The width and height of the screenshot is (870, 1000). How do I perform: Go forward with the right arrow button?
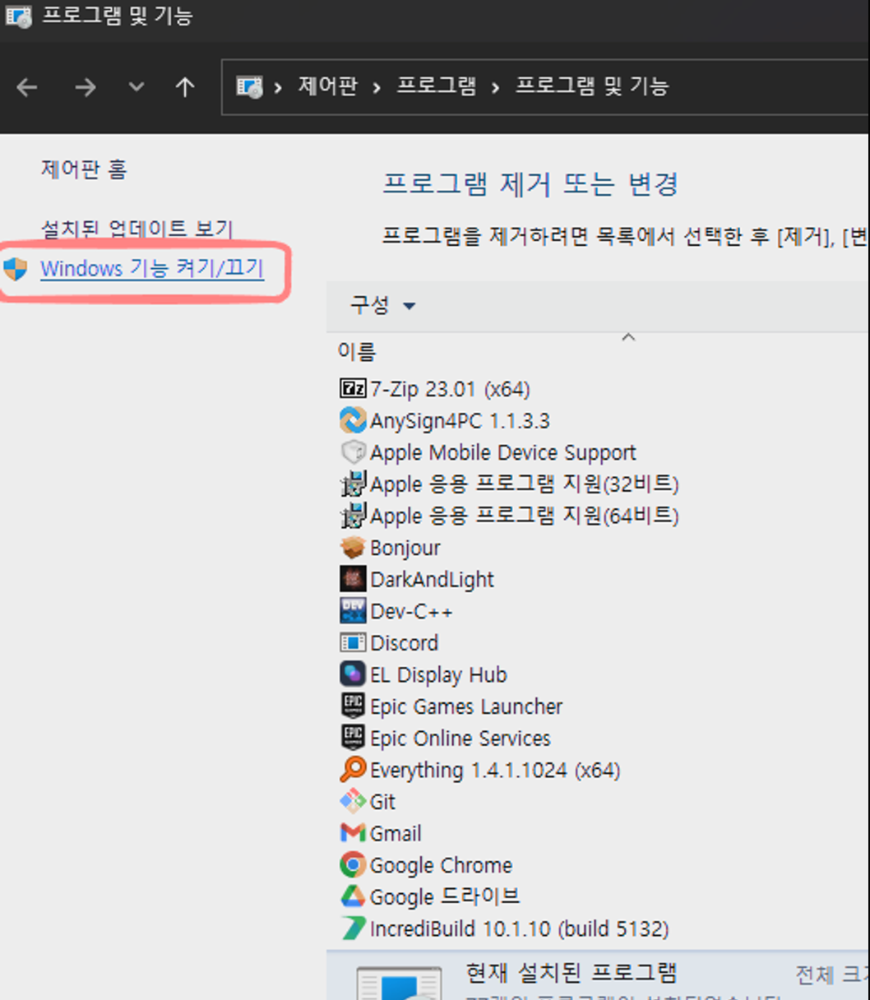[86, 86]
